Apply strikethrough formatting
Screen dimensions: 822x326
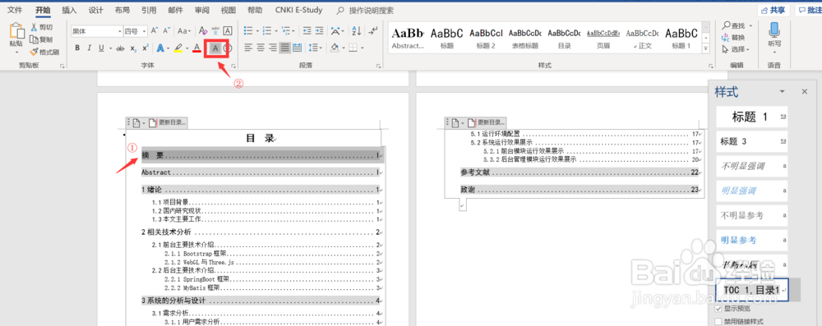(x=120, y=48)
